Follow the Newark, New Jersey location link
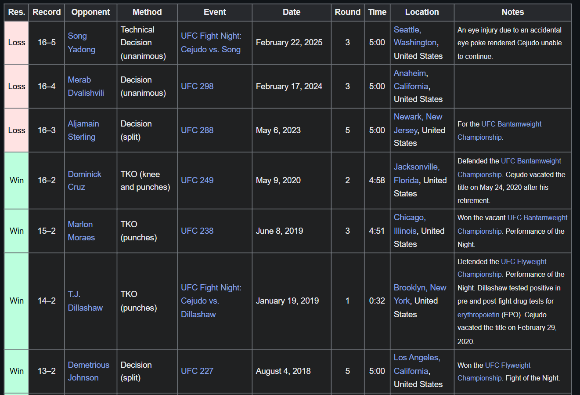Viewport: 580px width, 395px height. pyautogui.click(x=418, y=123)
